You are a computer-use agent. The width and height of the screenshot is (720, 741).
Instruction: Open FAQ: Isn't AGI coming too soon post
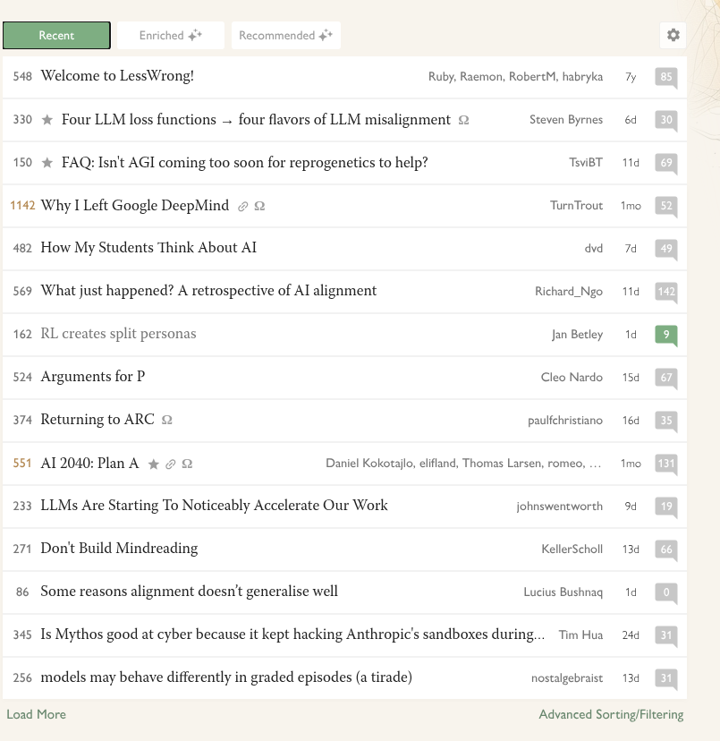coord(245,163)
